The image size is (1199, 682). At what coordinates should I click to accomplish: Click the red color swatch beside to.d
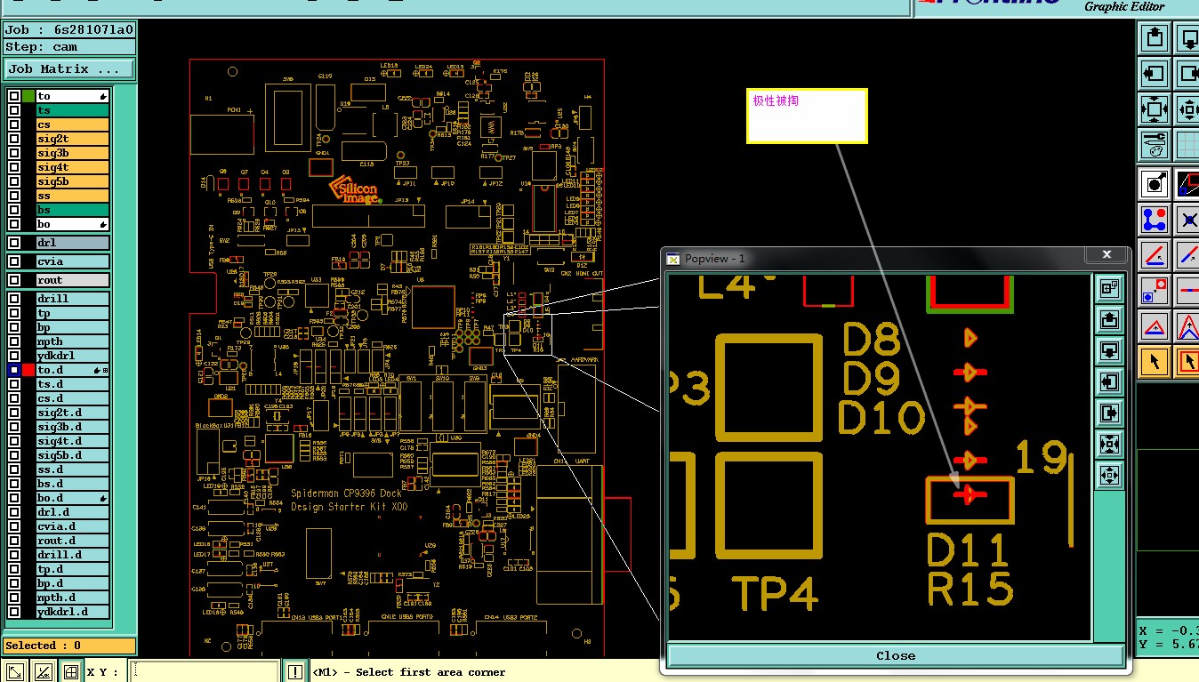[x=28, y=370]
